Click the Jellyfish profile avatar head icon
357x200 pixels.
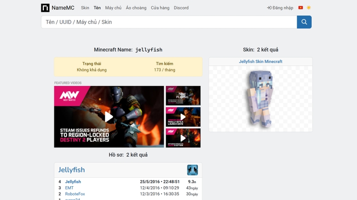click(x=192, y=170)
